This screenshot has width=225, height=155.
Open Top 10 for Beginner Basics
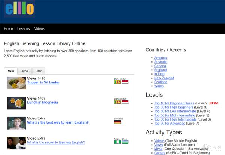[x=174, y=103]
